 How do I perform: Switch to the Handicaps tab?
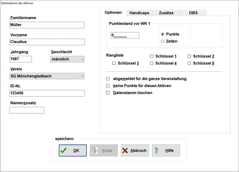pos(139,13)
